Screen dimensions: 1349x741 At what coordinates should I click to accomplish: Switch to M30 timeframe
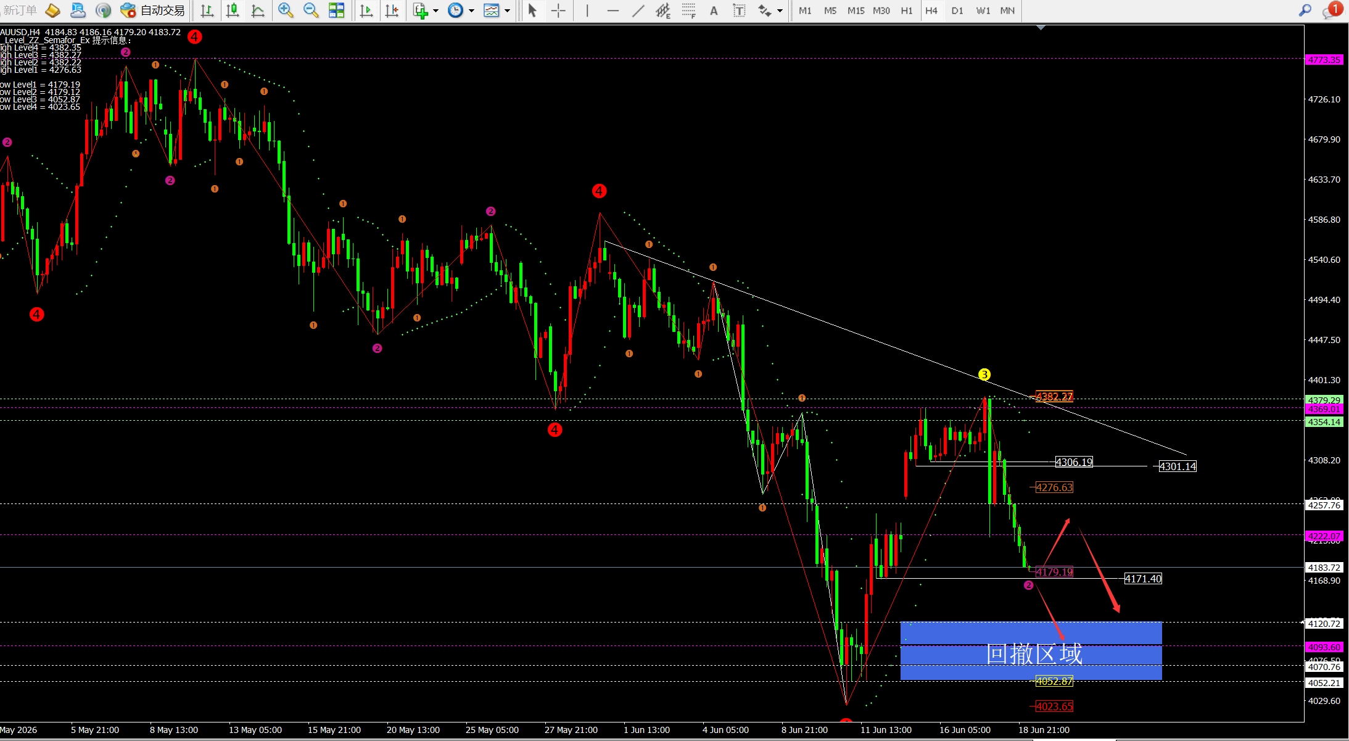(881, 10)
